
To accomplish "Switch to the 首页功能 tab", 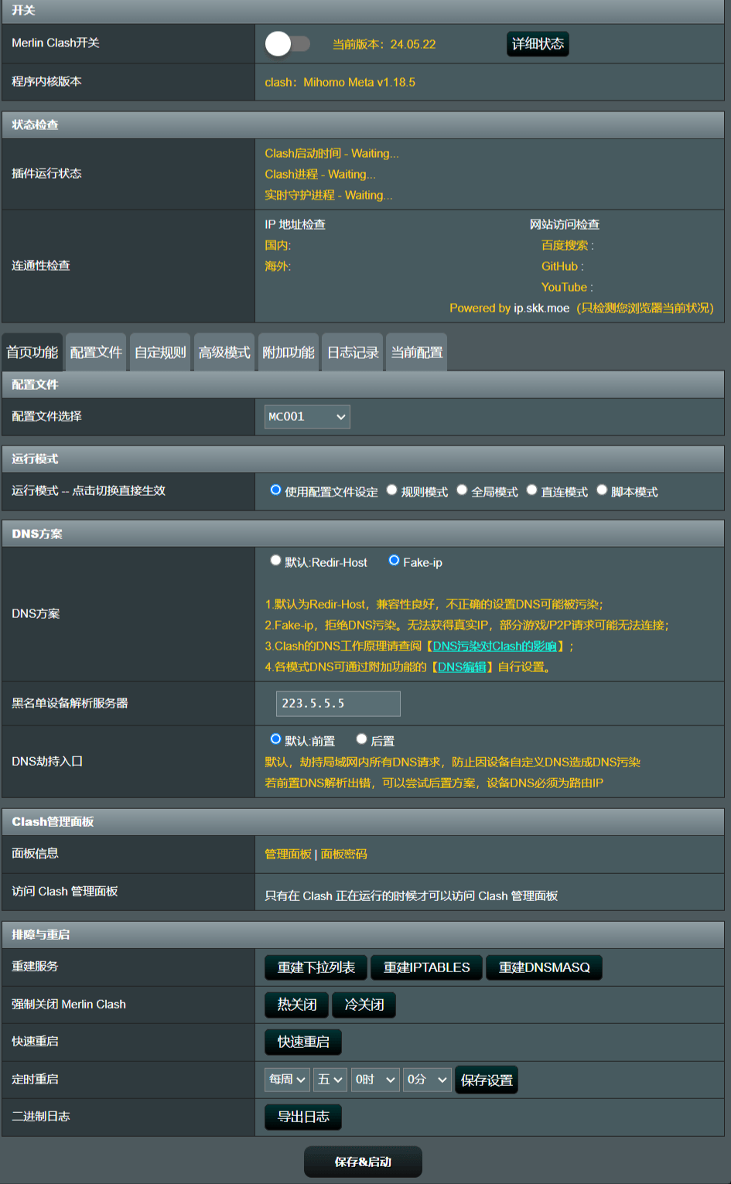I will pos(32,353).
